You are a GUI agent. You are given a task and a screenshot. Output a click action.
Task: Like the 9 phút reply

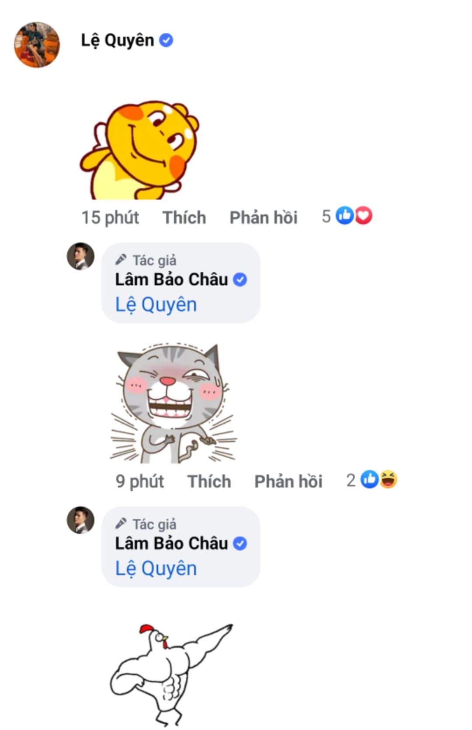pyautogui.click(x=209, y=481)
